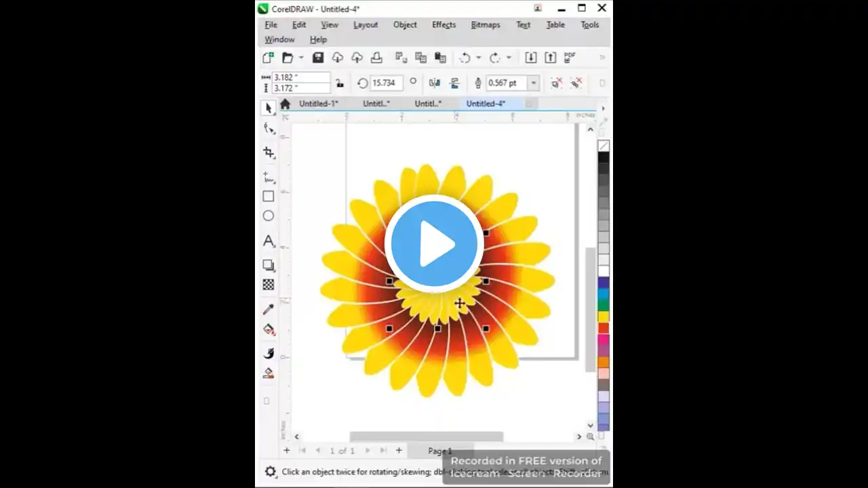The image size is (868, 488).
Task: Select the Shape edit tool
Action: click(x=269, y=129)
